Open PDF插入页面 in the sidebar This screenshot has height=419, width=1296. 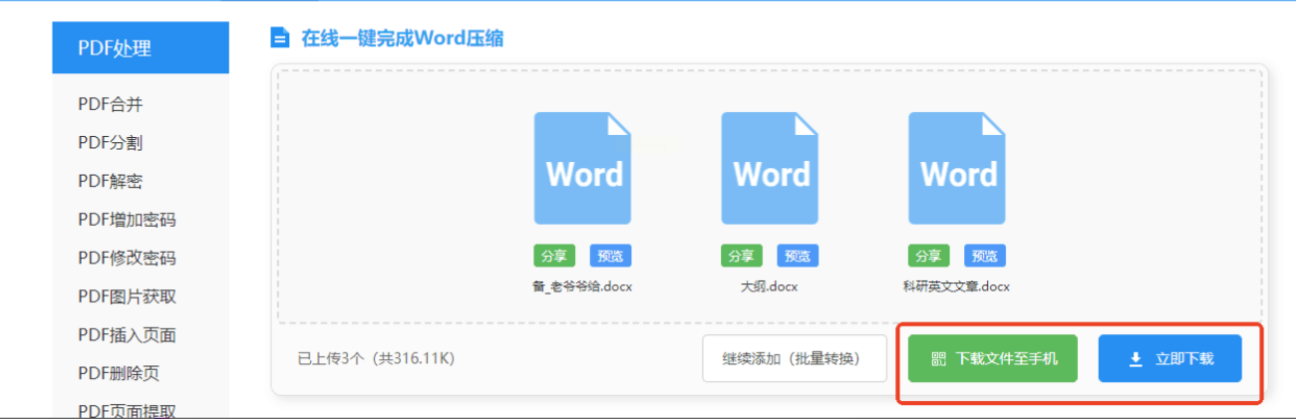[x=127, y=335]
